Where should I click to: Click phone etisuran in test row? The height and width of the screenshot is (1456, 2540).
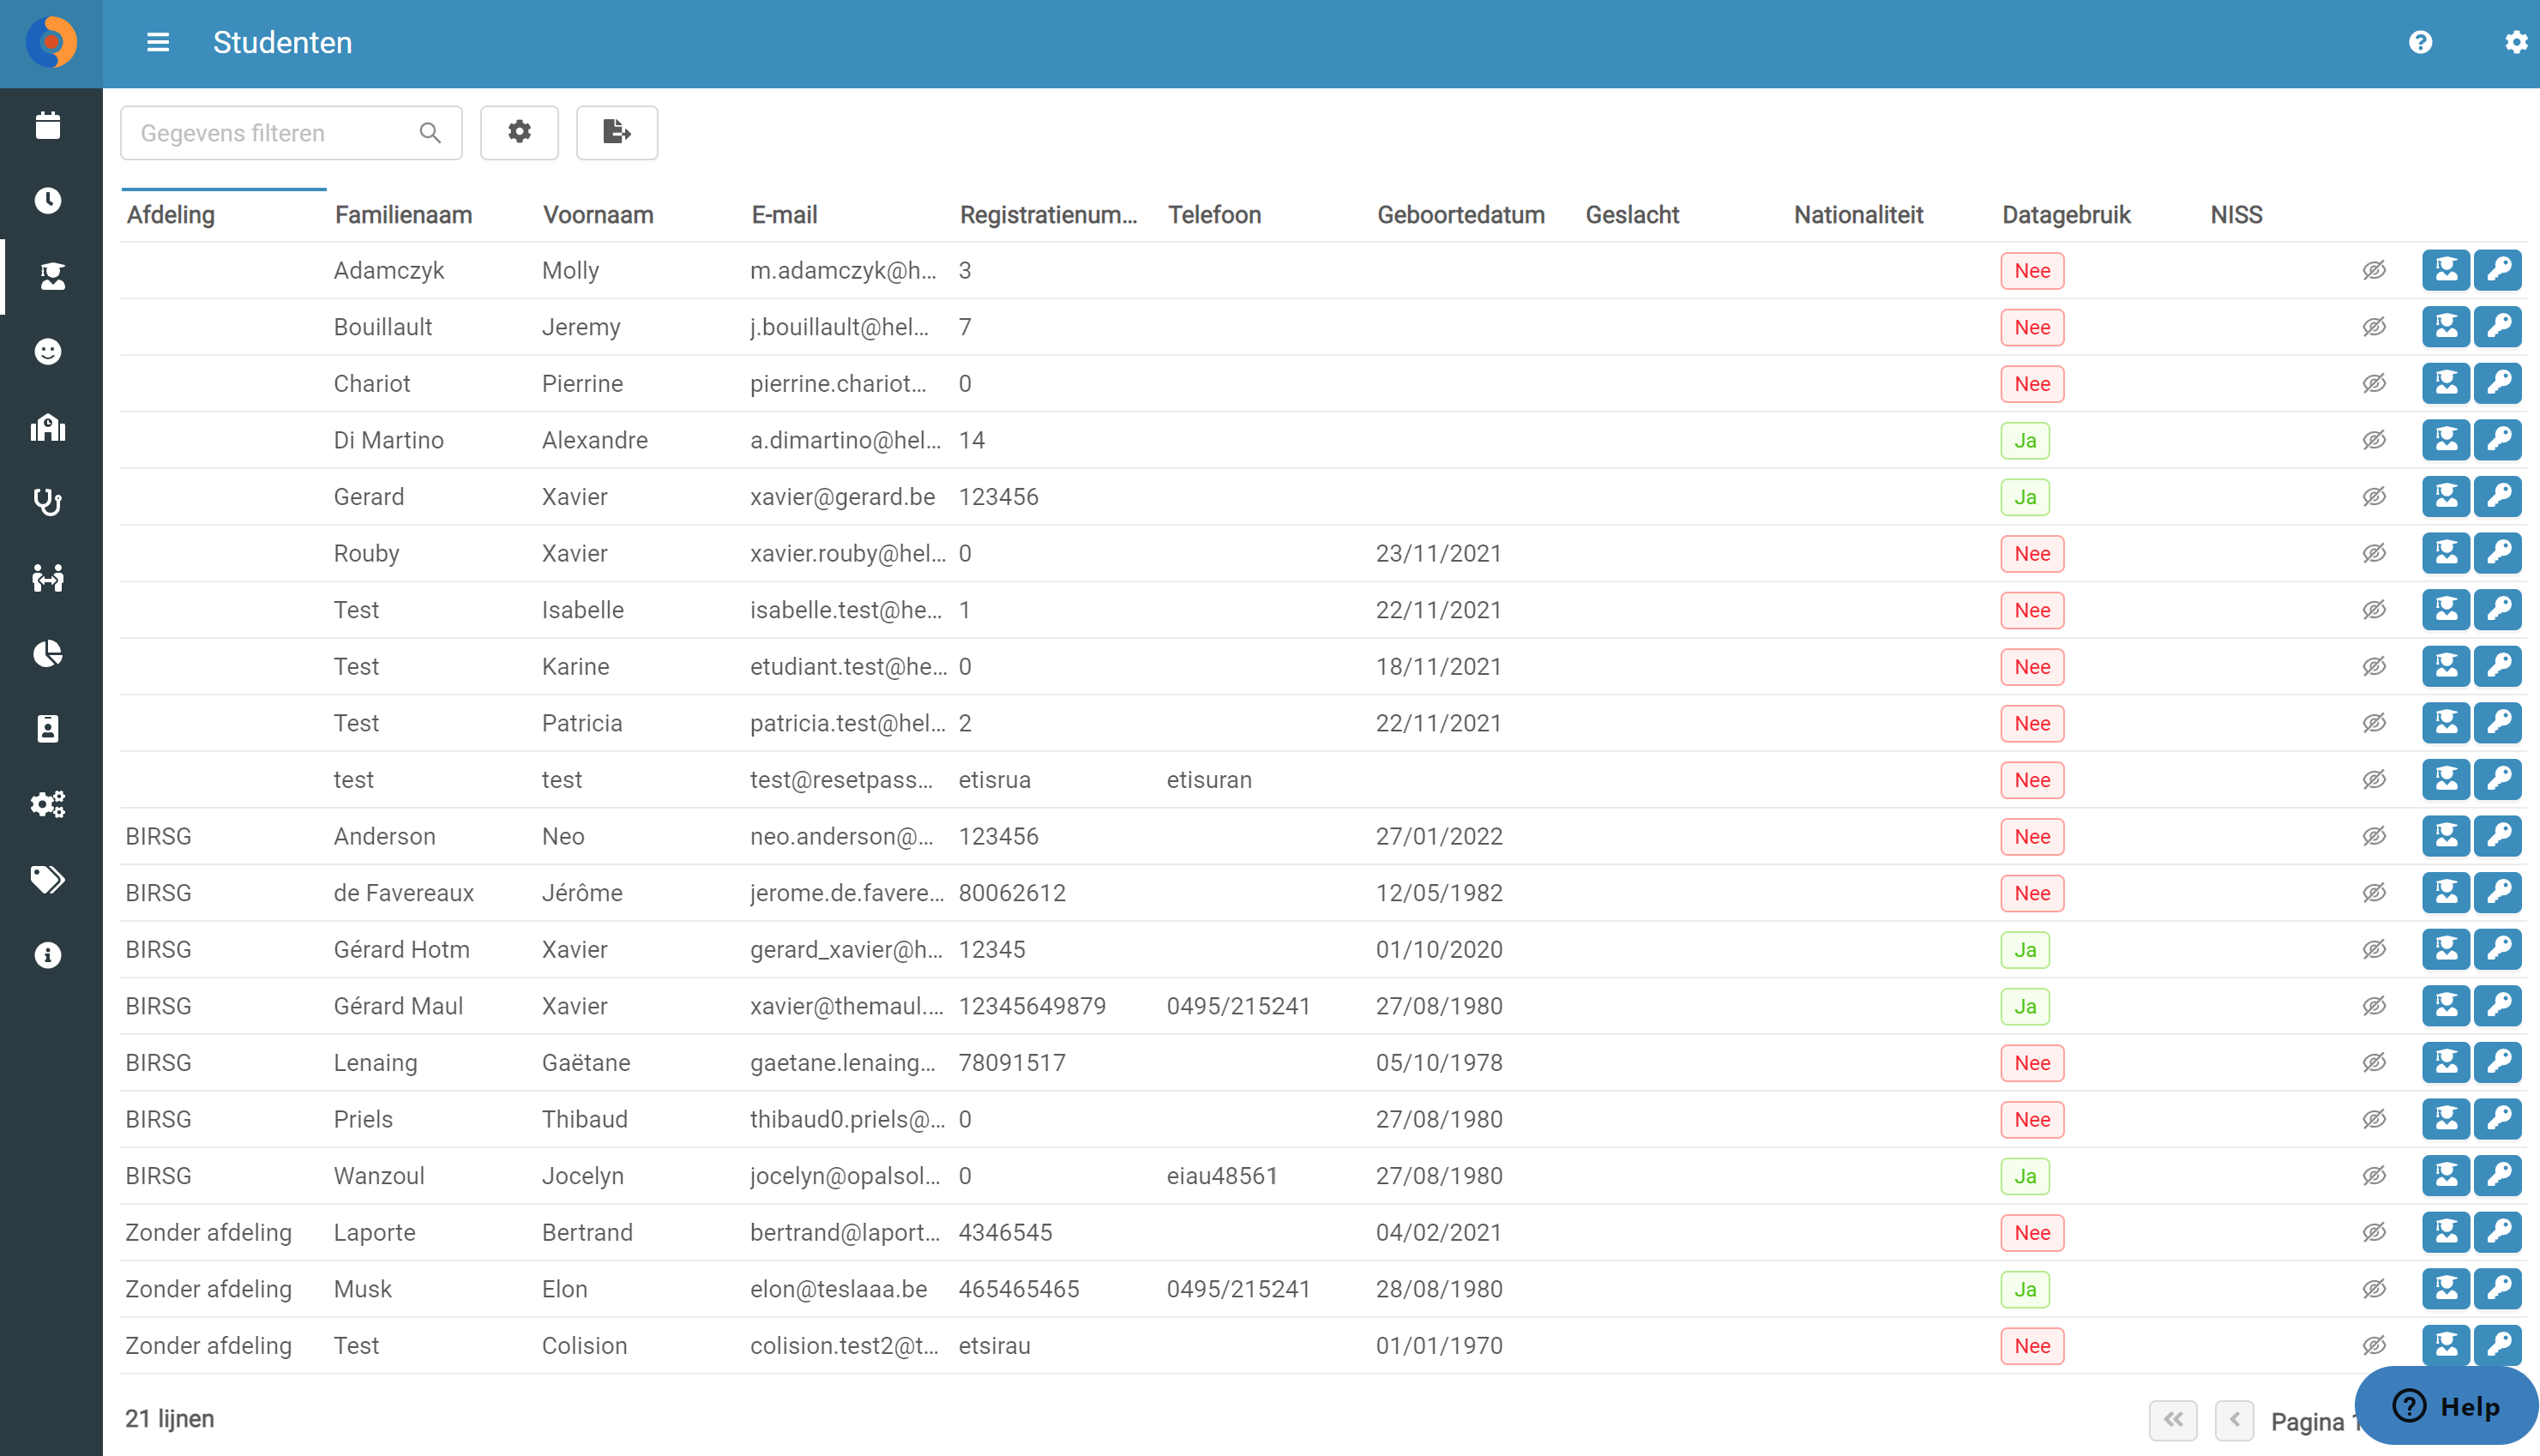pos(1209,780)
